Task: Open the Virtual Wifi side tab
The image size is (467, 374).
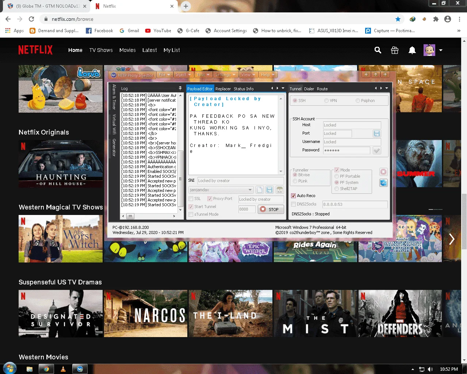Action: [x=114, y=124]
